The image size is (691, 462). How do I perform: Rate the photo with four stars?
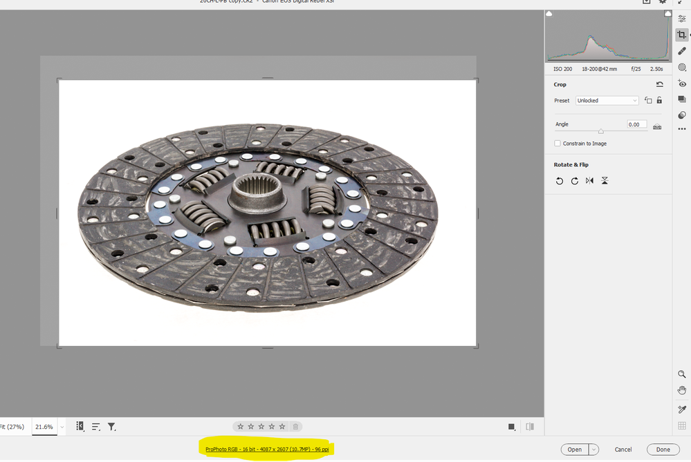[270, 426]
